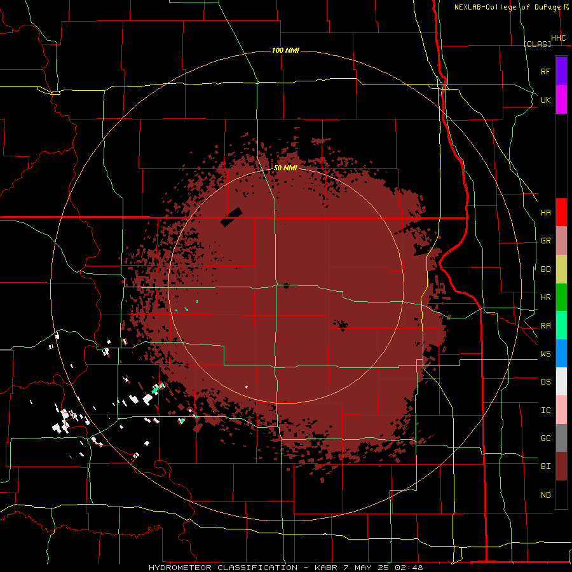Viewport: 572px width, 572px height.
Task: Click the 100 NMI range ring label
Action: (x=285, y=50)
